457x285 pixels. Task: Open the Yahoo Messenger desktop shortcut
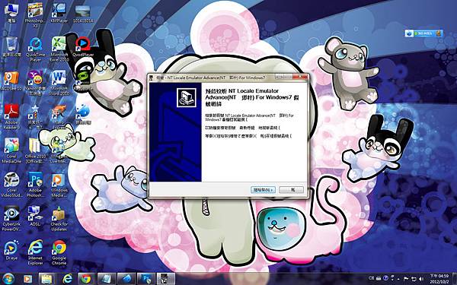point(35,84)
